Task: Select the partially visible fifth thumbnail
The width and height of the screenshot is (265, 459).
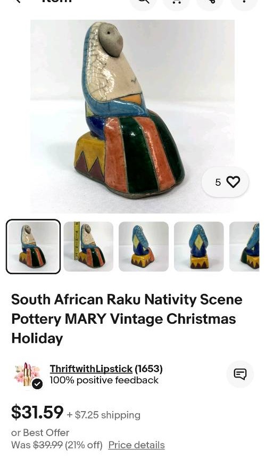Action: [x=244, y=247]
